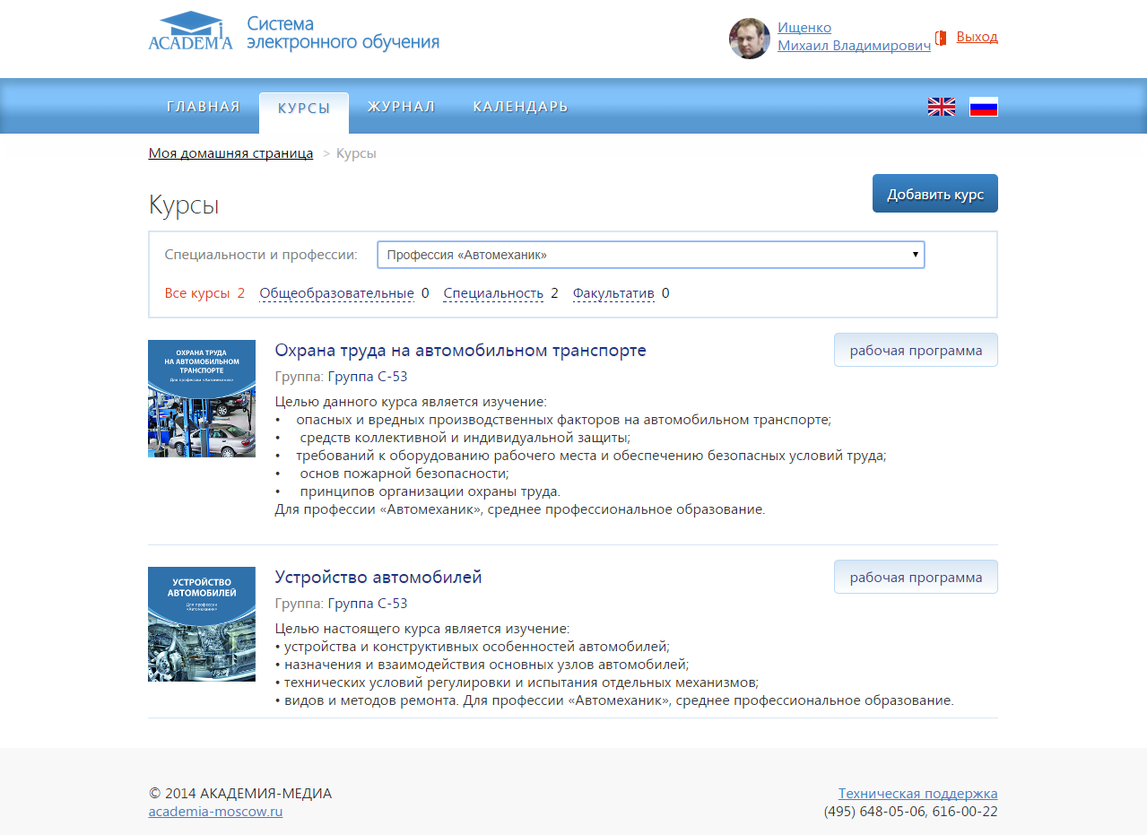The image size is (1147, 835).
Task: Click the Academia logo in header
Action: click(190, 31)
